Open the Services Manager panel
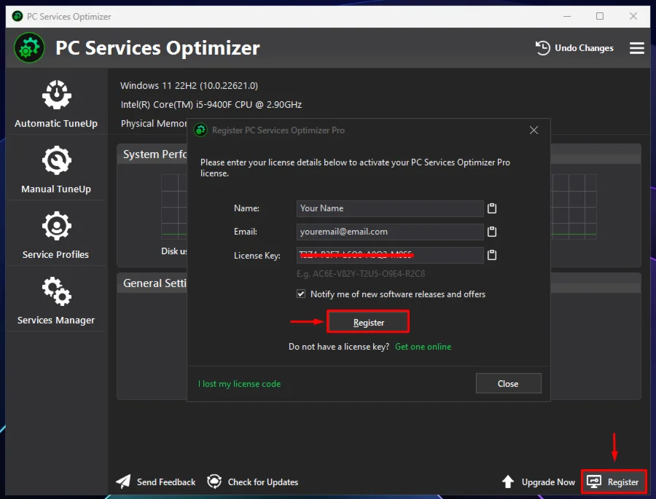The image size is (656, 499). [x=56, y=300]
